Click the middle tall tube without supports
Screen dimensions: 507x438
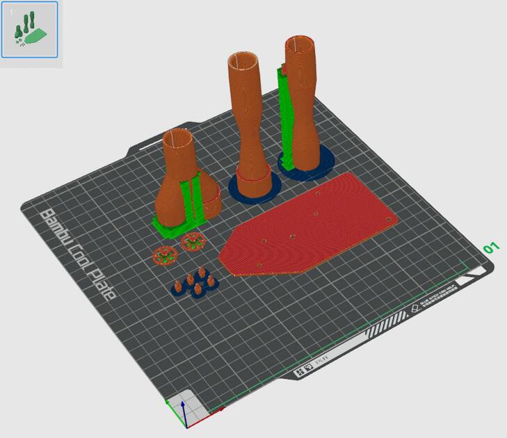249,123
